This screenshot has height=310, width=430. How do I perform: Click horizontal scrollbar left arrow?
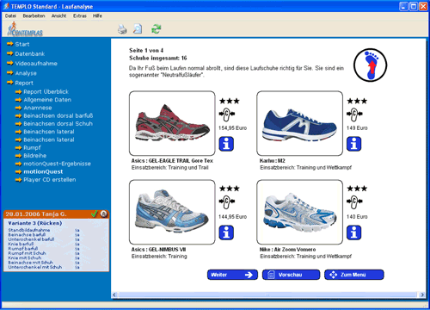114,294
